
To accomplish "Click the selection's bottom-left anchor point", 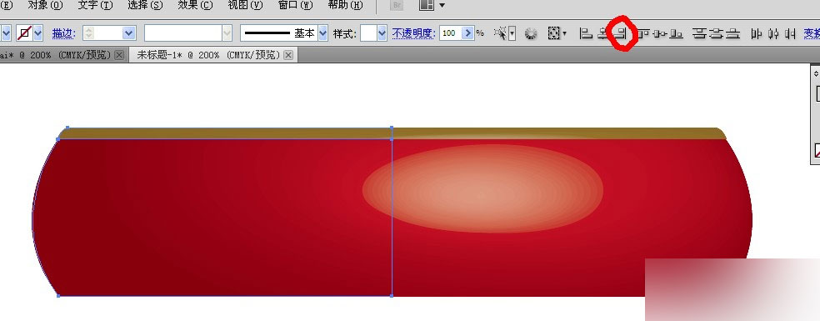I will point(58,295).
